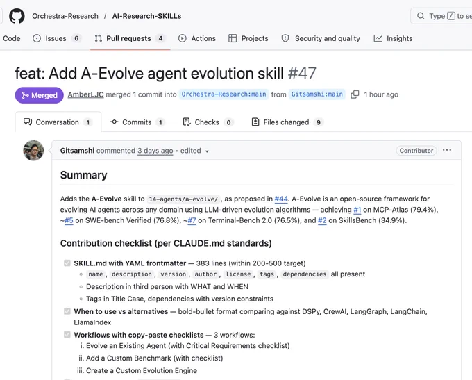Image resolution: width=472 pixels, height=380 pixels.
Task: Click 'Add a Custom Benchmark (with checklist)' item
Action: click(154, 358)
